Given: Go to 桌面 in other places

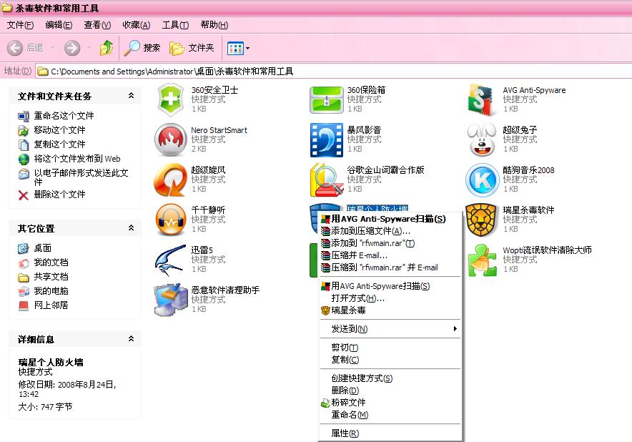Looking at the screenshot, I should pyautogui.click(x=43, y=248).
